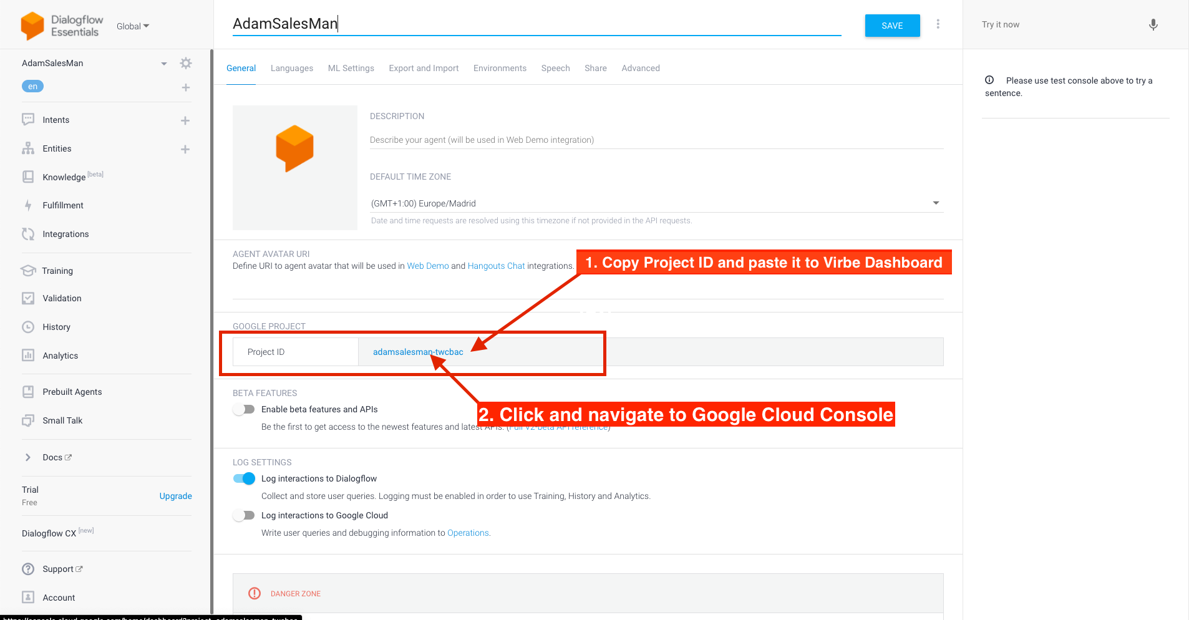Click the Prebuilt Agents icon

pyautogui.click(x=28, y=392)
